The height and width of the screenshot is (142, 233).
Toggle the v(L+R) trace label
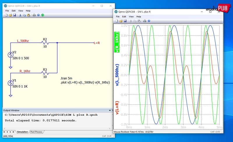pyautogui.click(x=117, y=108)
